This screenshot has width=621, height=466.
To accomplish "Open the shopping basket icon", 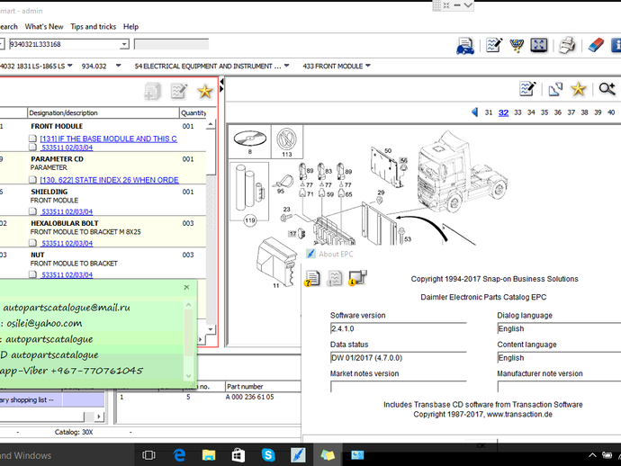I will pos(517,45).
